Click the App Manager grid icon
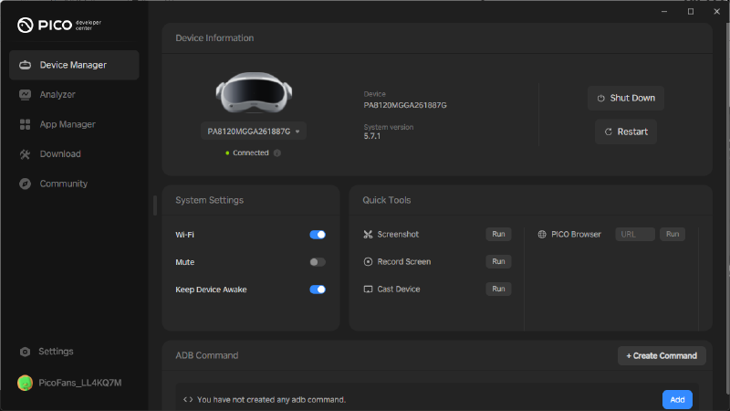 (x=26, y=124)
